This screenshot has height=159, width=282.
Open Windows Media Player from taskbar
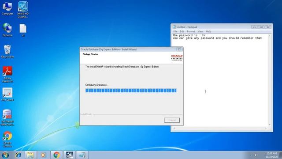[43, 155]
